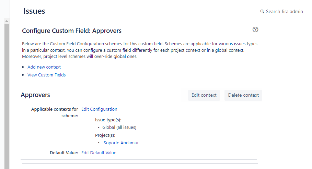Click the vertical scrollbar thumb
This screenshot has height=169, width=312.
pos(7,95)
